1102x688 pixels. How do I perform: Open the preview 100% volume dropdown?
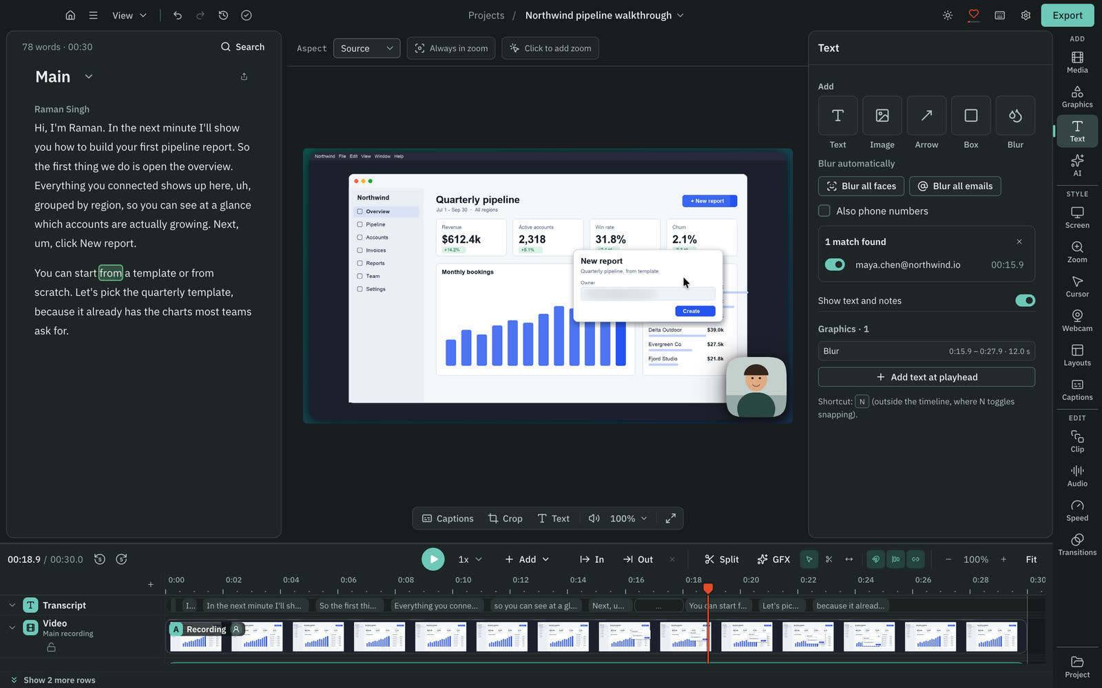pos(628,519)
